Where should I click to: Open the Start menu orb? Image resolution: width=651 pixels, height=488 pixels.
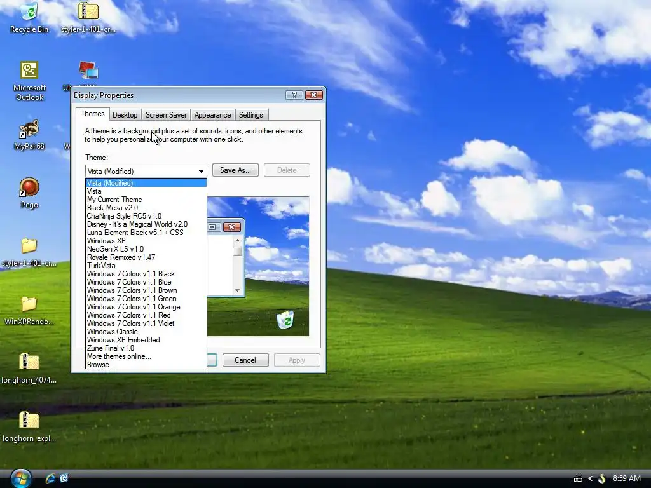click(x=21, y=478)
